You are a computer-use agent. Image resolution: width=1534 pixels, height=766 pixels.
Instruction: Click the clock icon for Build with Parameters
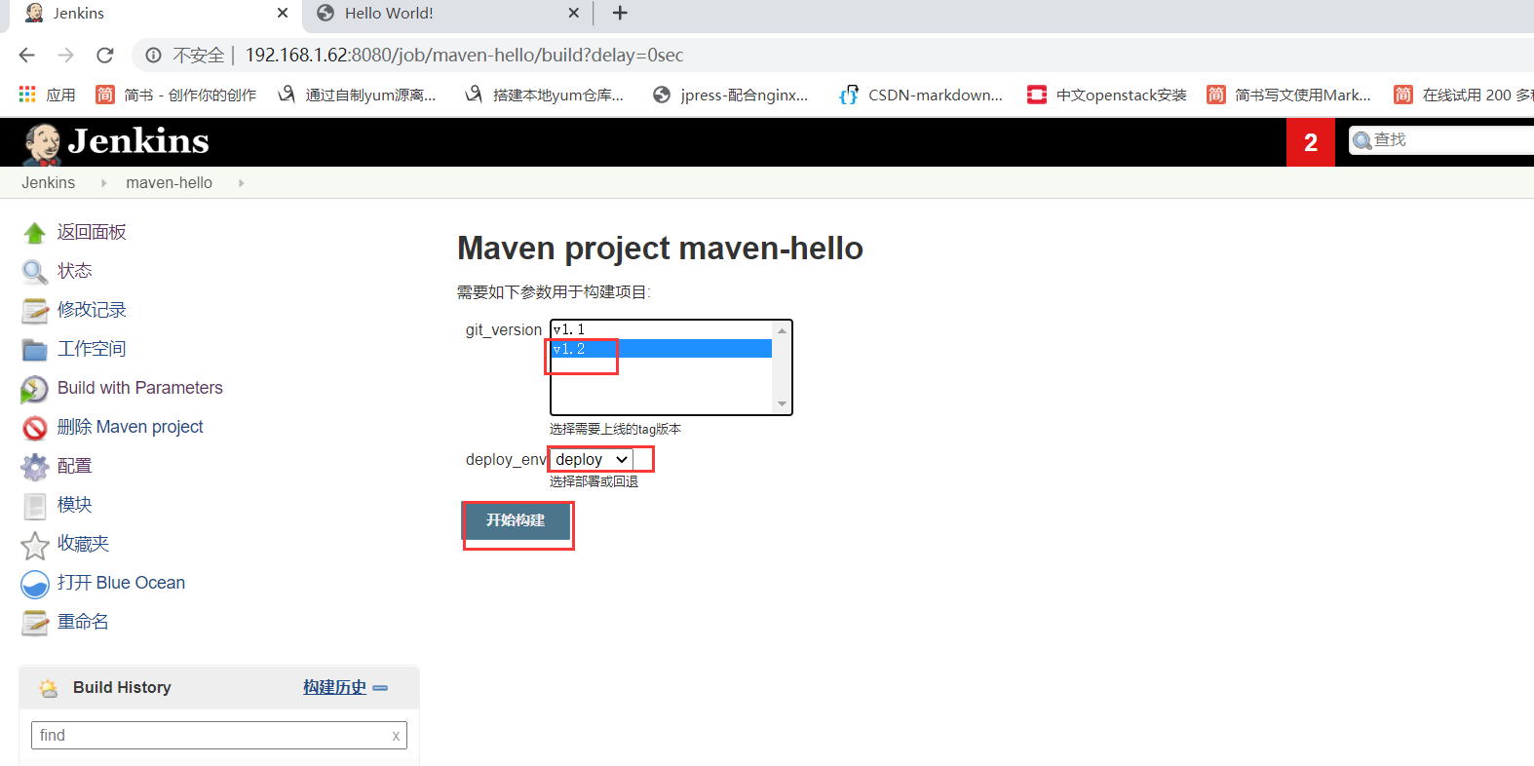pos(34,389)
